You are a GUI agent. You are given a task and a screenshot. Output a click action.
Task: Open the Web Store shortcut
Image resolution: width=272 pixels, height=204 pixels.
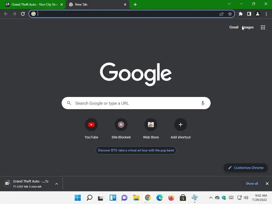pos(151,129)
